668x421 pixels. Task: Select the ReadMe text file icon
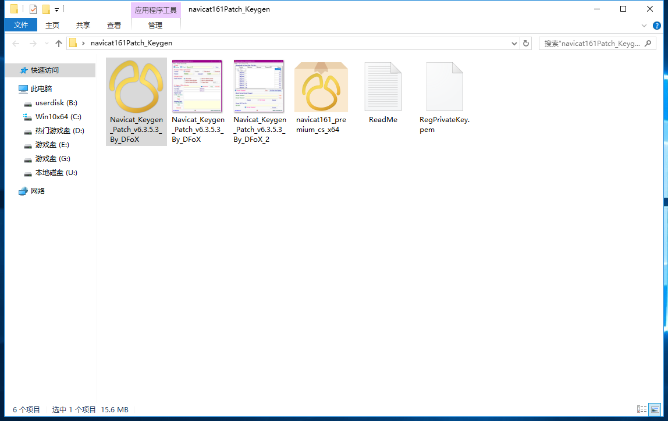pos(383,87)
